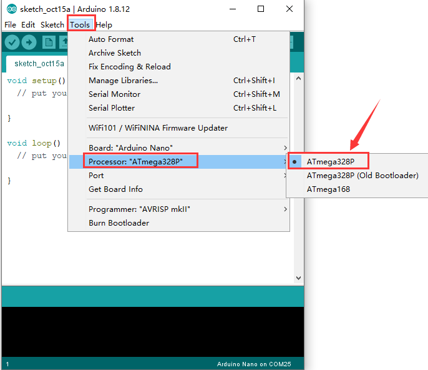Screen dimensions: 428x370
Task: Open the Sketch menu
Action: point(52,25)
